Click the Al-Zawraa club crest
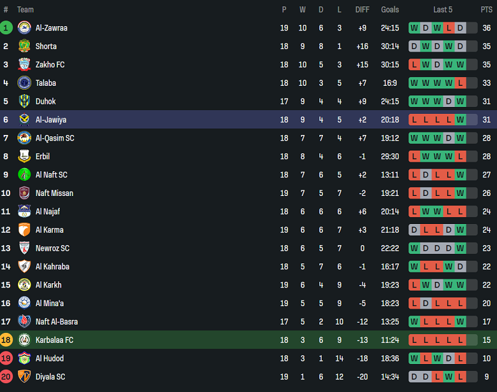Image resolution: width=497 pixels, height=392 pixels. point(24,28)
